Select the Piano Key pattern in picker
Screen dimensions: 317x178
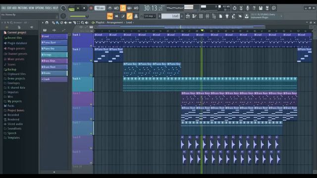click(54, 48)
